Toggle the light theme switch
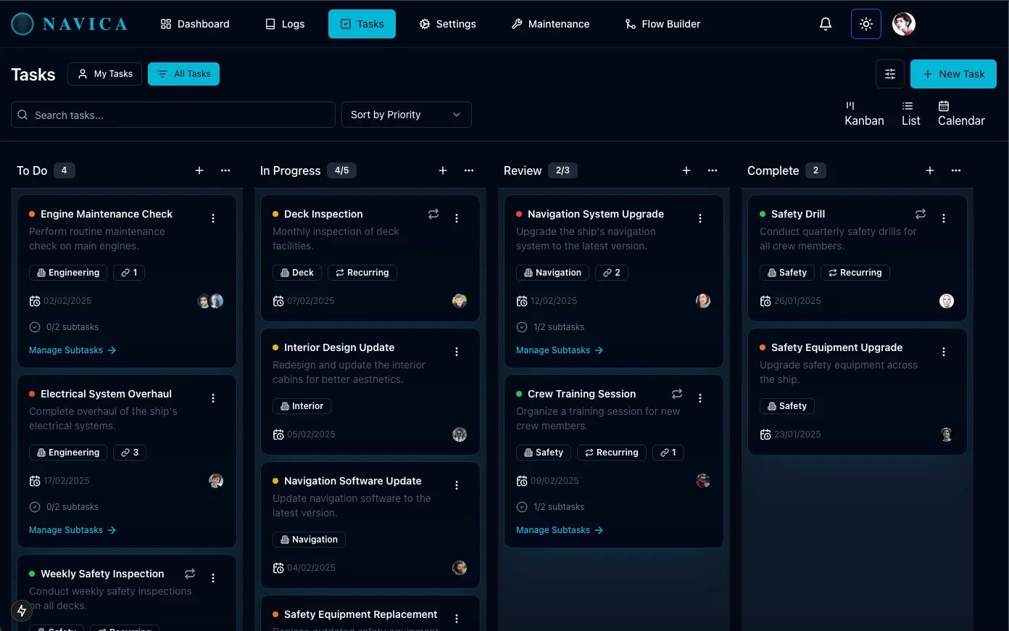The width and height of the screenshot is (1009, 631). 865,23
